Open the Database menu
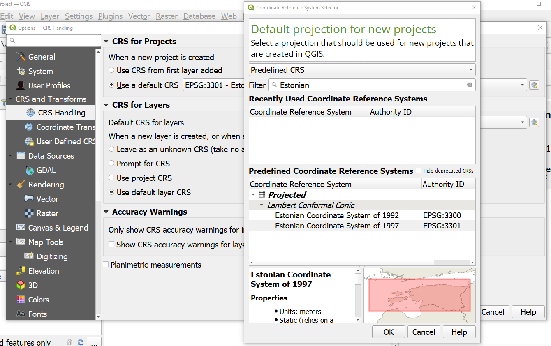The image size is (551, 346). pyautogui.click(x=199, y=16)
